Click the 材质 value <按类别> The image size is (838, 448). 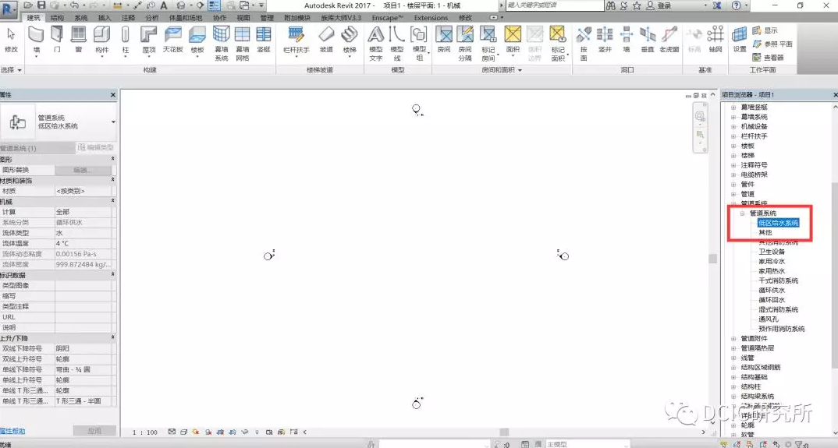[83, 191]
